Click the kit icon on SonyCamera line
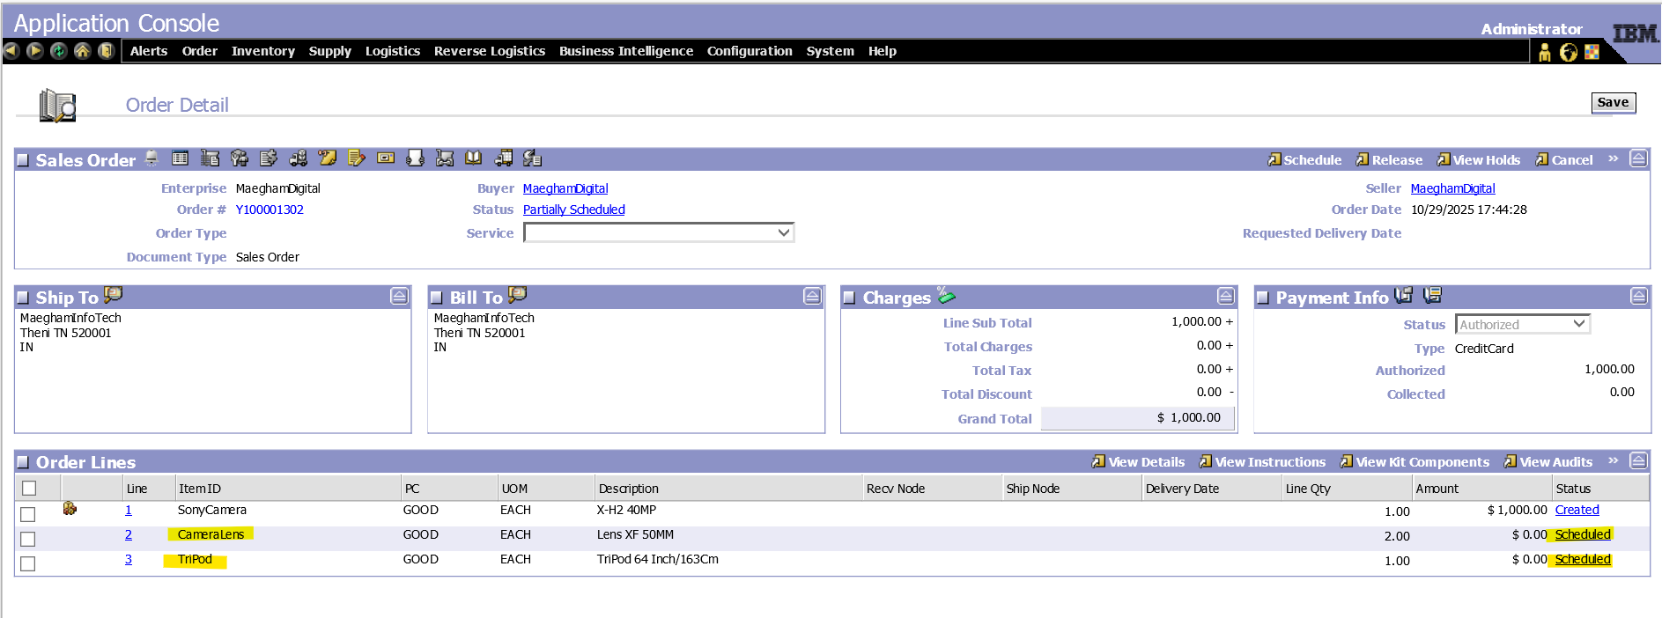Viewport: 1662px width, 618px height. 70,509
